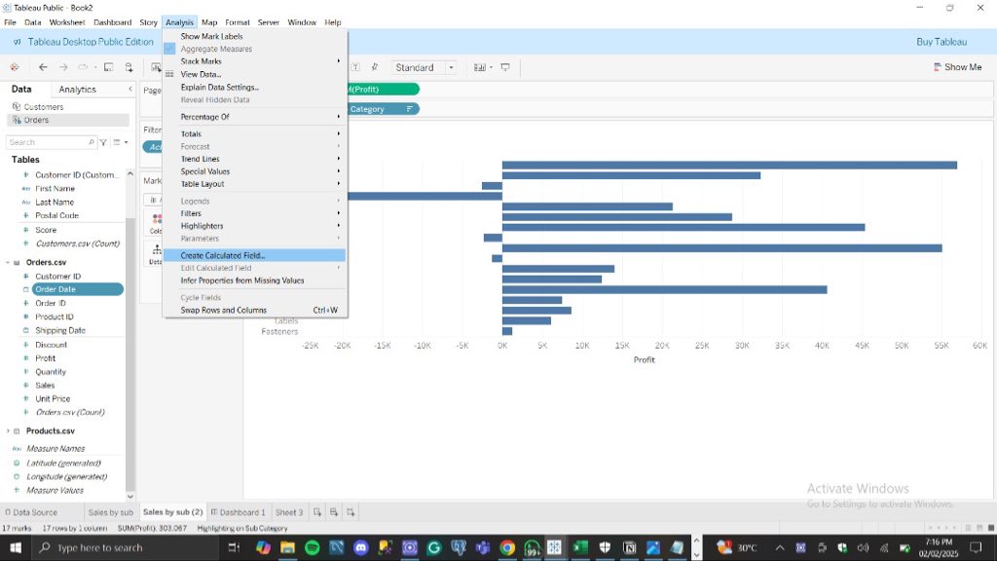Open Discord from the taskbar
The height and width of the screenshot is (561, 997).
(360, 547)
